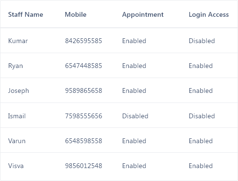Viewport: 238px width, 181px height.
Task: Open the Joseph staff row
Action: pos(119,90)
